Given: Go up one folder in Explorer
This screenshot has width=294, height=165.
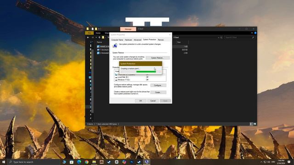Looking at the screenshot, I should [x=99, y=38].
